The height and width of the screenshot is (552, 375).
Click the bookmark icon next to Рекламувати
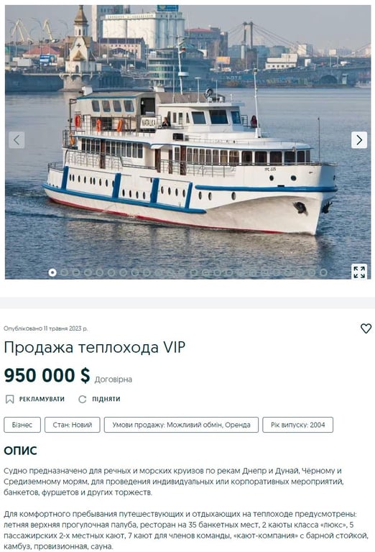[x=10, y=399]
